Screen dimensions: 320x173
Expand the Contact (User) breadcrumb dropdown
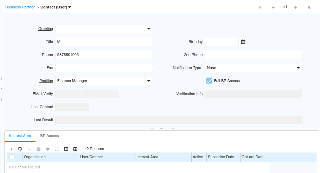(x=70, y=7)
